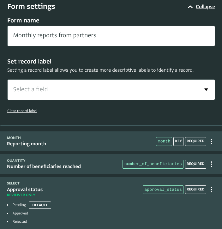Select the Reporting month field row

coord(111,142)
